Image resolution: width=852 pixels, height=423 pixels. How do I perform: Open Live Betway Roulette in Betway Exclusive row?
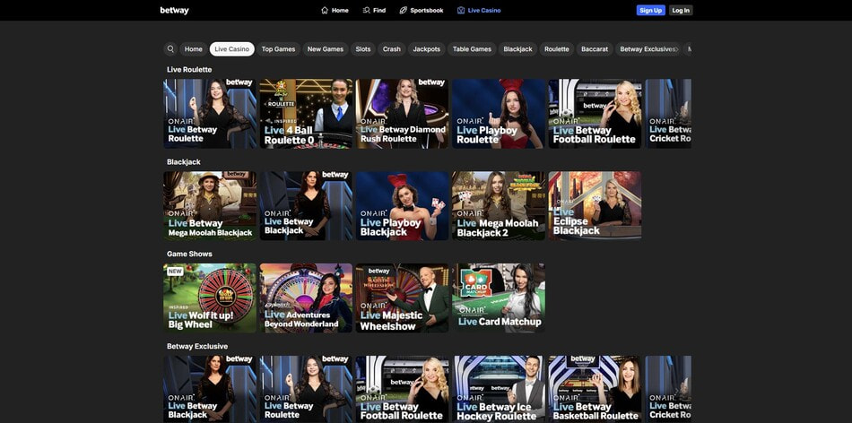coord(306,389)
